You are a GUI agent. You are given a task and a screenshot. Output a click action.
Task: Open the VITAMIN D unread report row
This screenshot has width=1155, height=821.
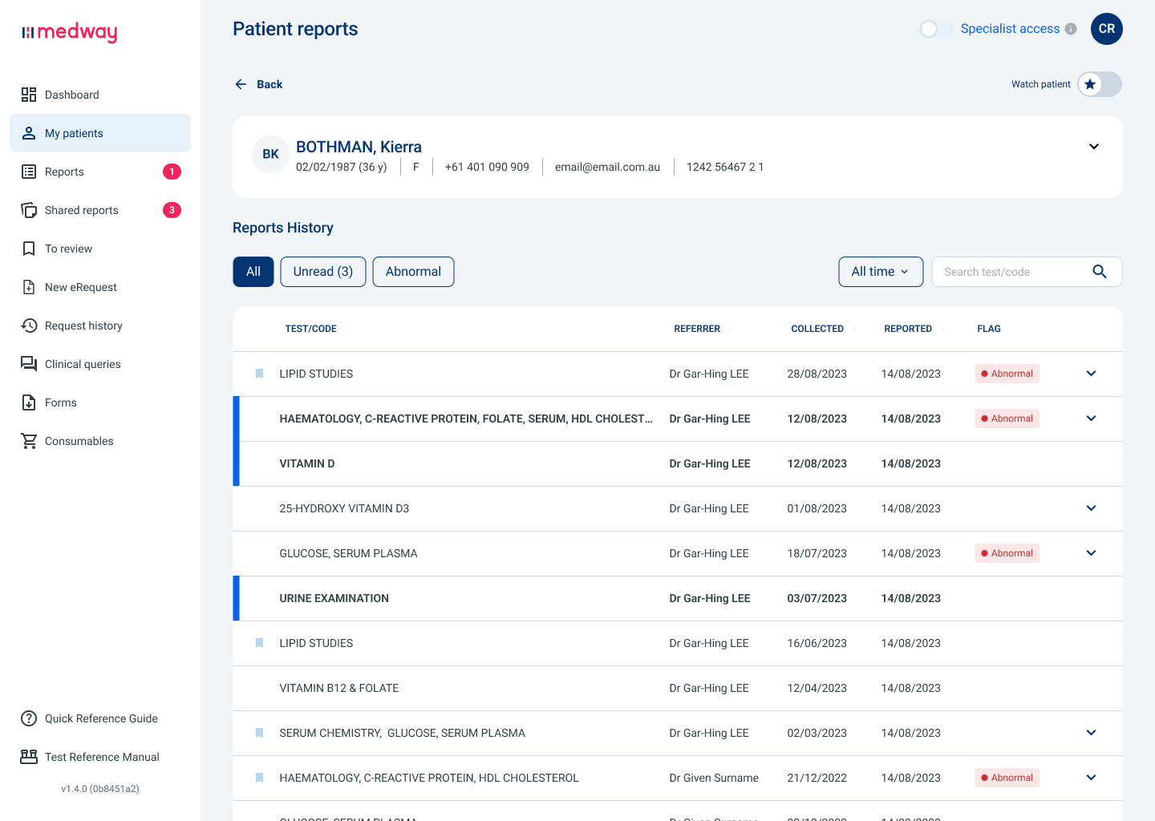tap(678, 463)
